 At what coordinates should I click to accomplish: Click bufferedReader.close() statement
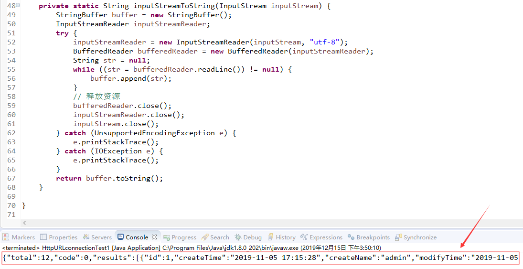(x=122, y=106)
